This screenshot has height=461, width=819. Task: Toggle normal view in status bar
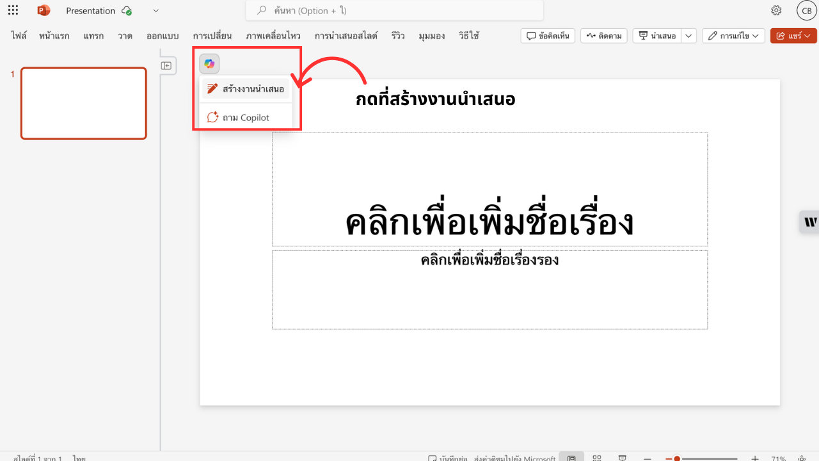click(x=571, y=458)
